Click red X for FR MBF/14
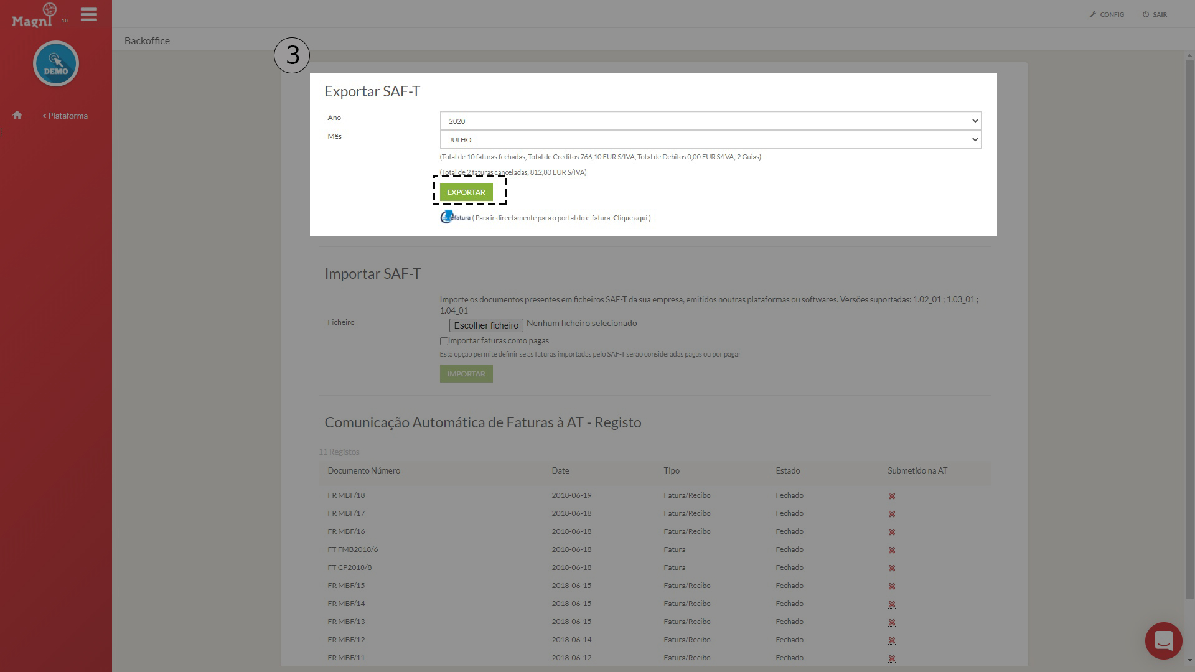 [x=891, y=604]
